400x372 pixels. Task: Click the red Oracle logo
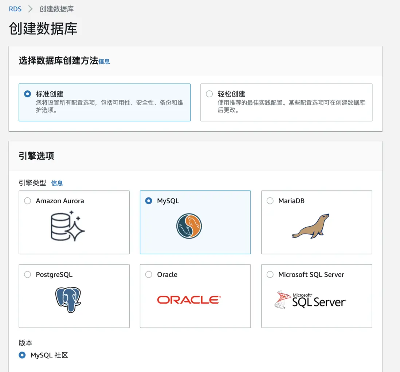point(189,300)
